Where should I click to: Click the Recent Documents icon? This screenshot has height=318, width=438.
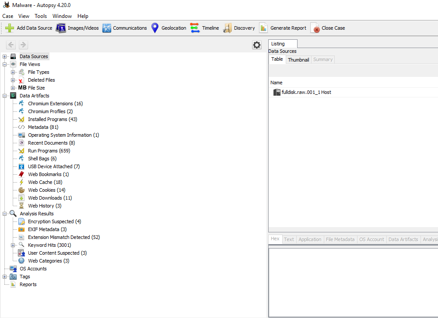[21, 143]
